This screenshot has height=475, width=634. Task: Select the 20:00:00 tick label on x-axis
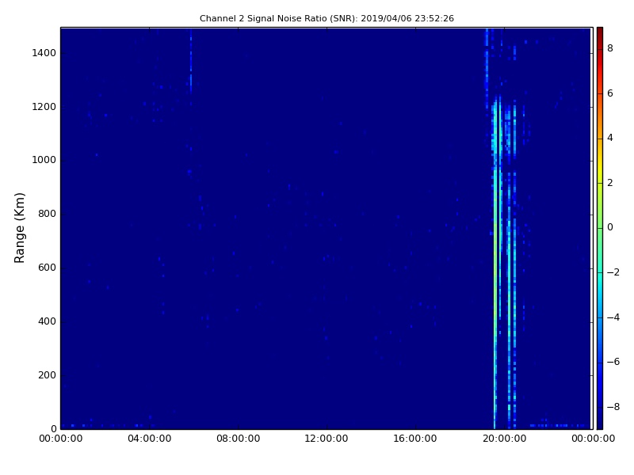(x=504, y=439)
